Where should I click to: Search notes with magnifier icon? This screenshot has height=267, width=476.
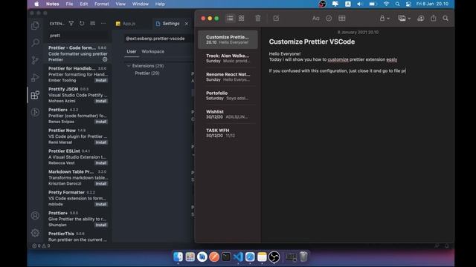click(x=446, y=18)
